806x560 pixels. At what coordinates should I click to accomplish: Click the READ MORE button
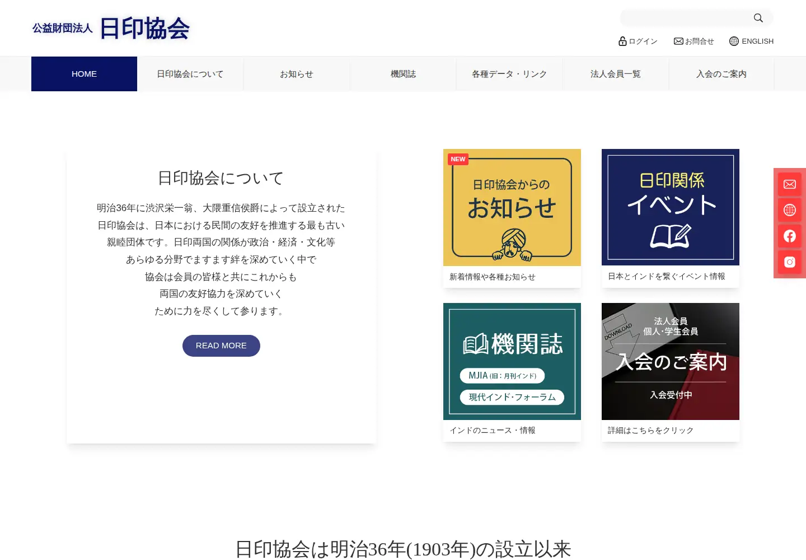(x=221, y=346)
